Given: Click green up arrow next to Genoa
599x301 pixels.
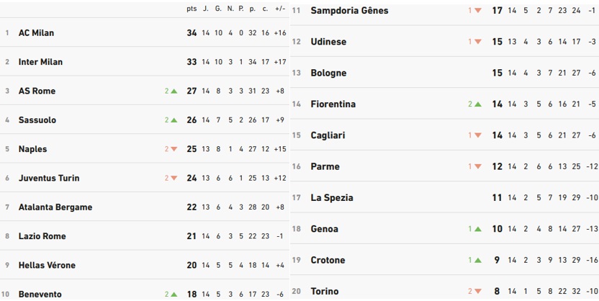Looking at the screenshot, I should click(477, 229).
